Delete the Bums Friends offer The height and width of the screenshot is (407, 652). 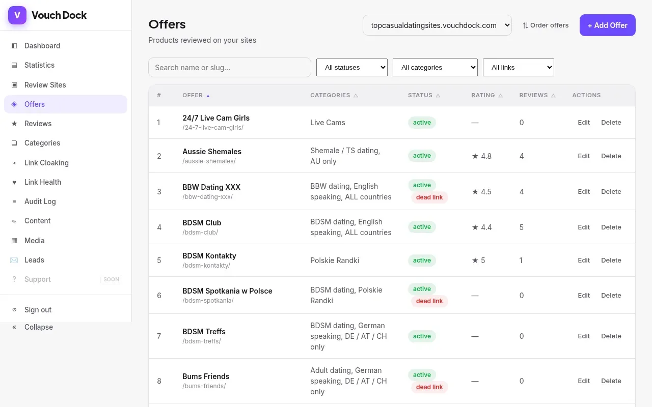point(611,381)
